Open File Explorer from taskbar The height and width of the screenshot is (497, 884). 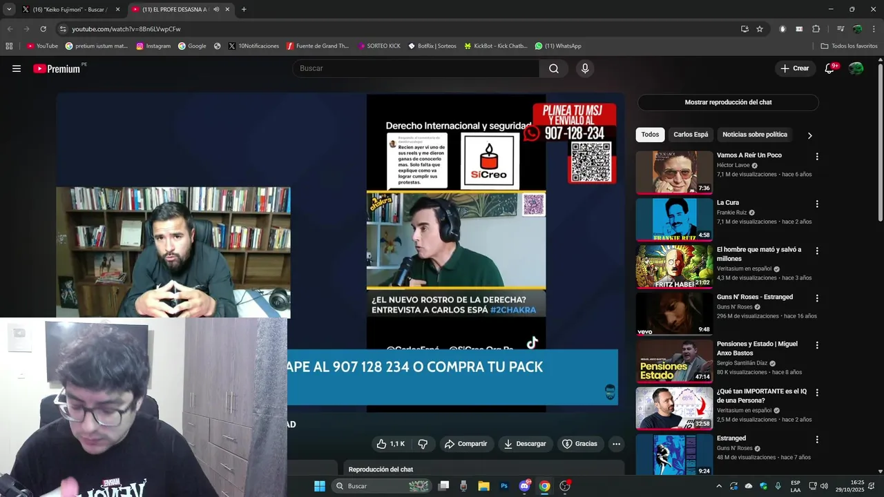(x=483, y=486)
